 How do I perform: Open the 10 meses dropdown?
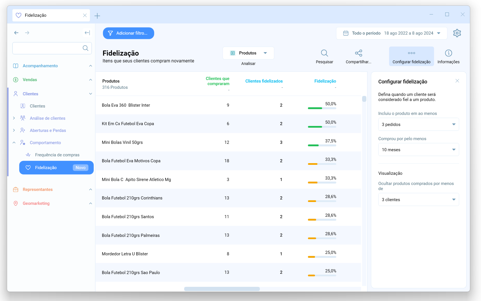pyautogui.click(x=419, y=150)
